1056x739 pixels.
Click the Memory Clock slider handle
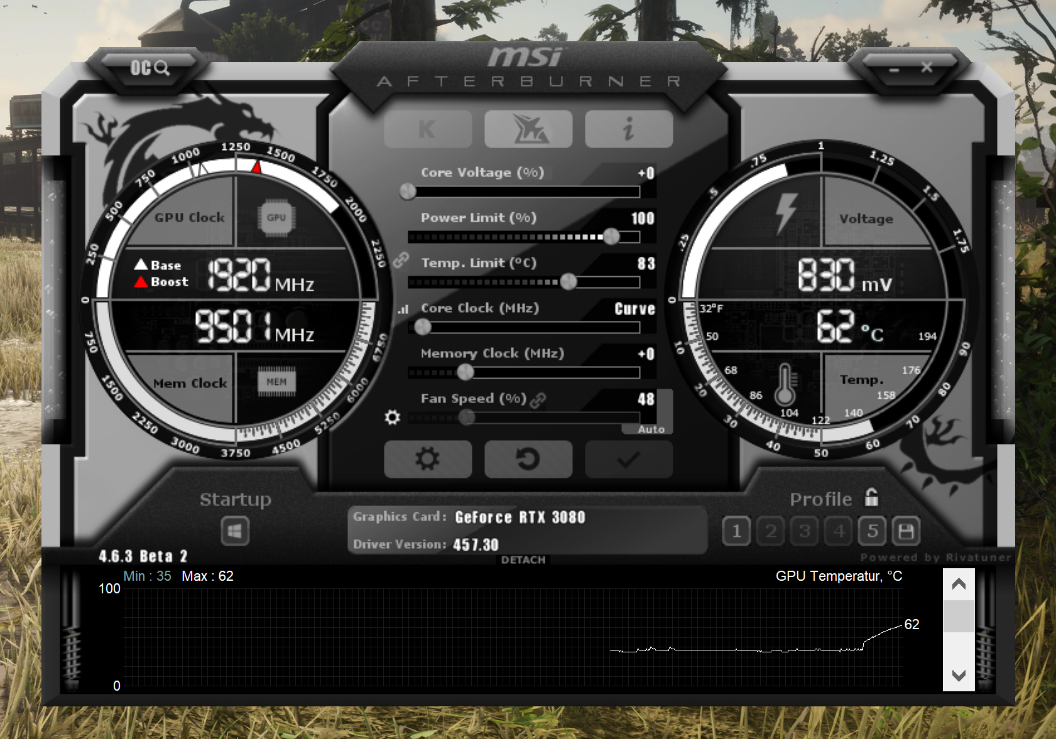coord(465,372)
